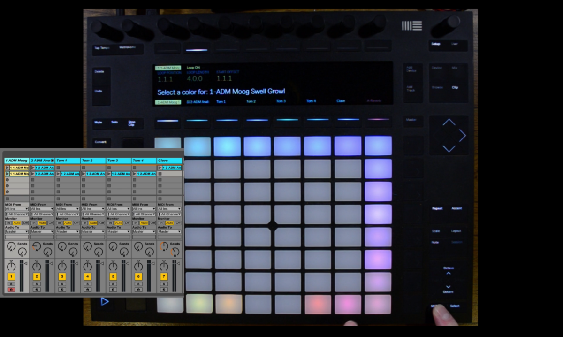
Task: Turn the Send A knob on Clave track
Action: point(163,246)
